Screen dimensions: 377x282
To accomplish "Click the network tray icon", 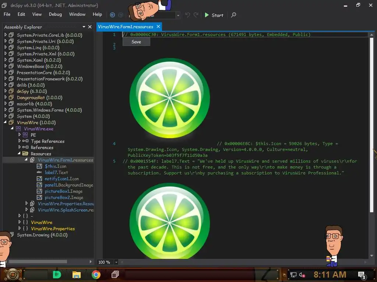I will (293, 275).
